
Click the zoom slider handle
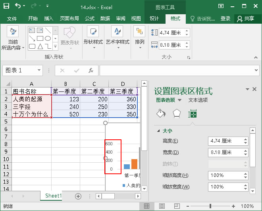pos(210,206)
